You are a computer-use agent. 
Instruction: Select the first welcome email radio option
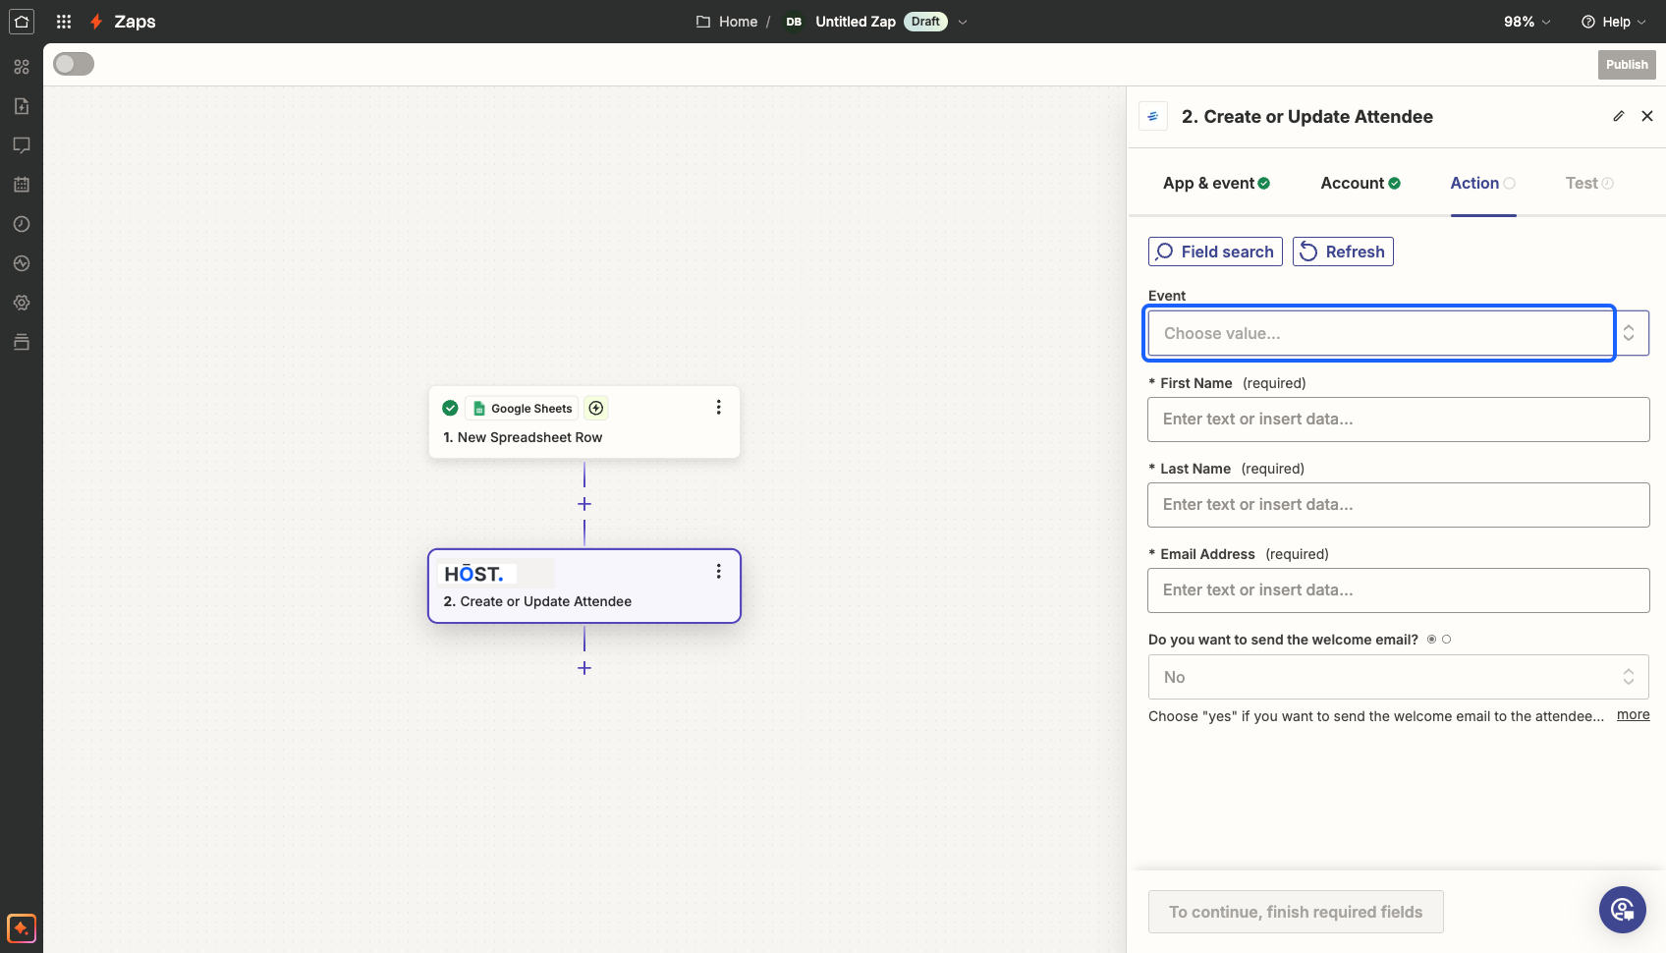[1431, 640]
